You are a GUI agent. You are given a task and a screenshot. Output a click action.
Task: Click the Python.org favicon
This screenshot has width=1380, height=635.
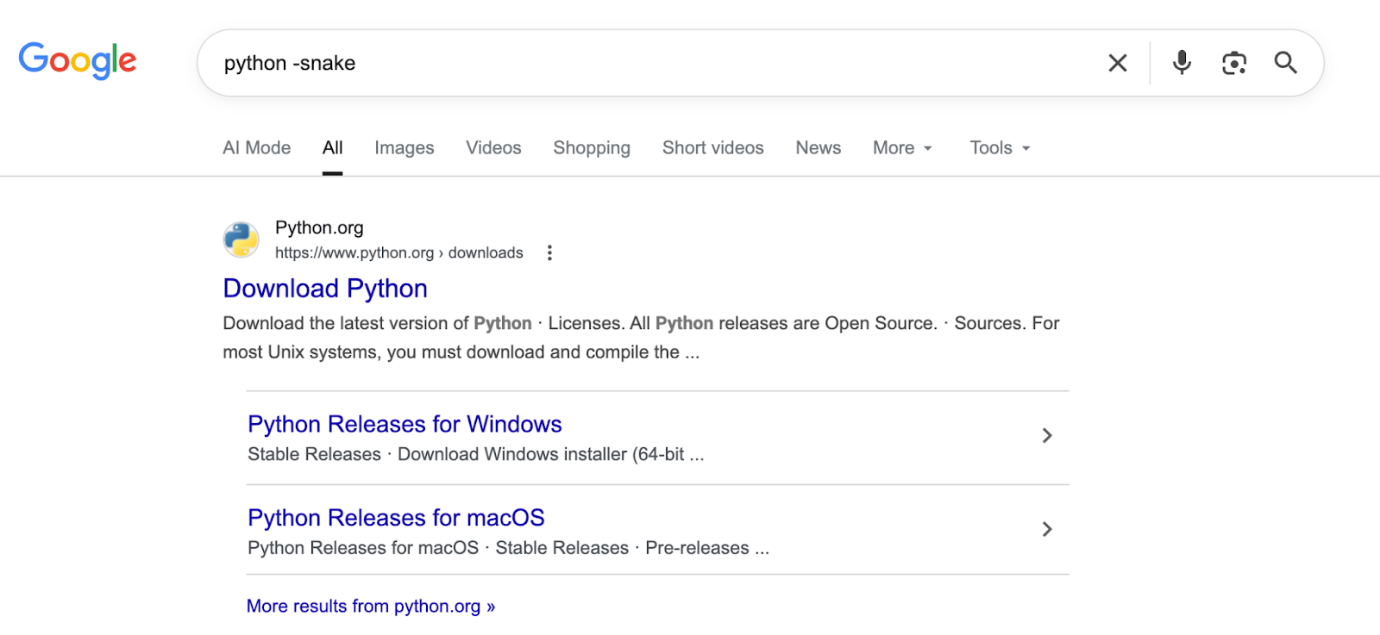pyautogui.click(x=241, y=240)
